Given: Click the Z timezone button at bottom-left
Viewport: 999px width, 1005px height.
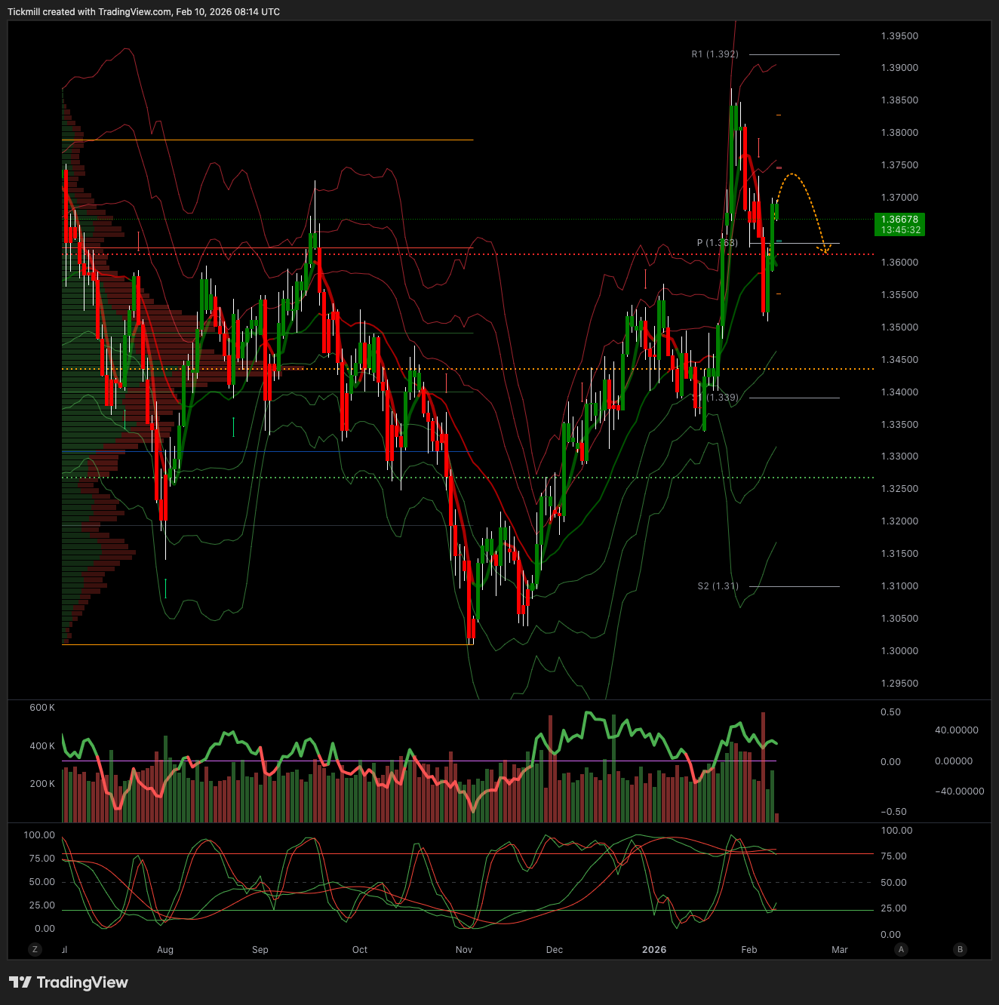Looking at the screenshot, I should click(x=34, y=949).
